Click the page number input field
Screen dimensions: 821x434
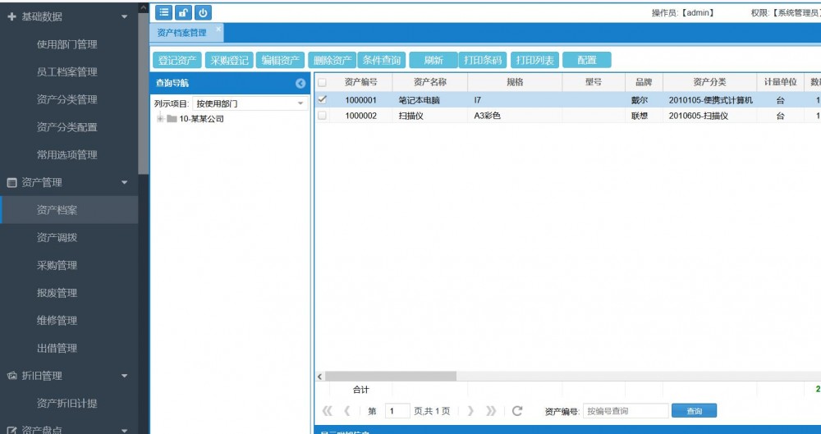[397, 411]
